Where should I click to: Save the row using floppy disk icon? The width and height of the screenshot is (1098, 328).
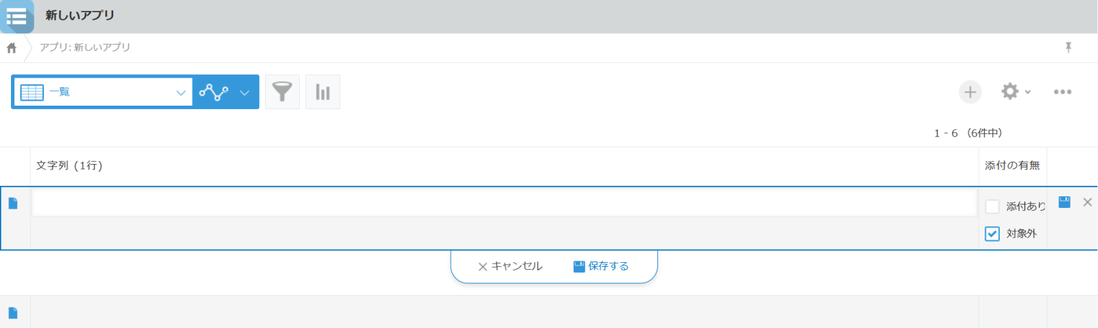[1064, 202]
